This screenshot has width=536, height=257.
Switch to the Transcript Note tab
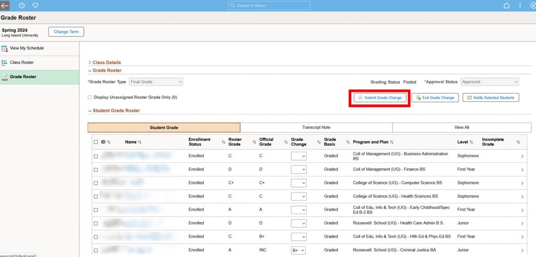click(316, 127)
